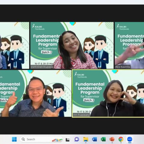The height and width of the screenshot is (144, 144).
Task: Click the taskbar Search box
Action: click(x=41, y=139)
